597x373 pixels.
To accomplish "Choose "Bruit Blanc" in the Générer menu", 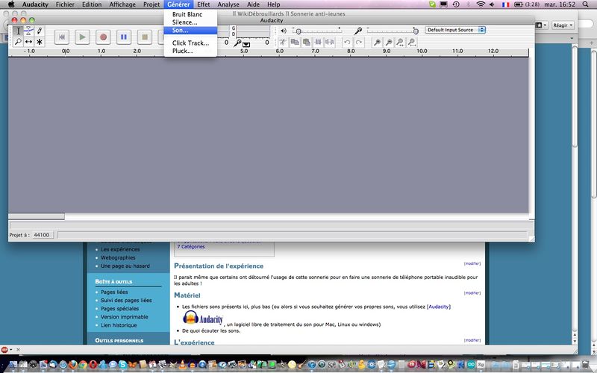I will click(187, 14).
